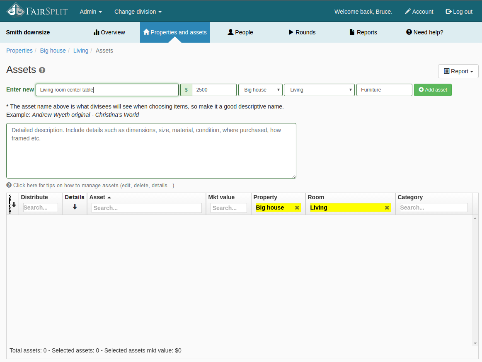The height and width of the screenshot is (362, 482).
Task: Open the Admin dropdown menu
Action: (90, 12)
